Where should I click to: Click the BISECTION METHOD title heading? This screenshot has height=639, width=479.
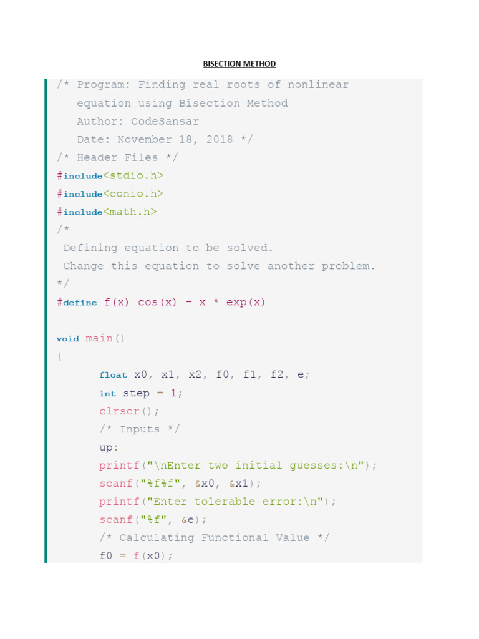coord(239,64)
